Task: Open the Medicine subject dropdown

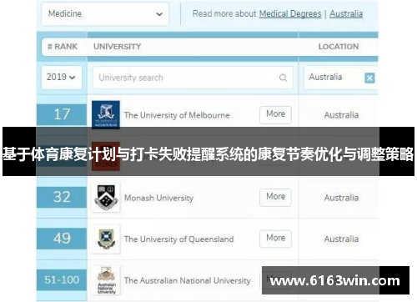Action: (105, 14)
